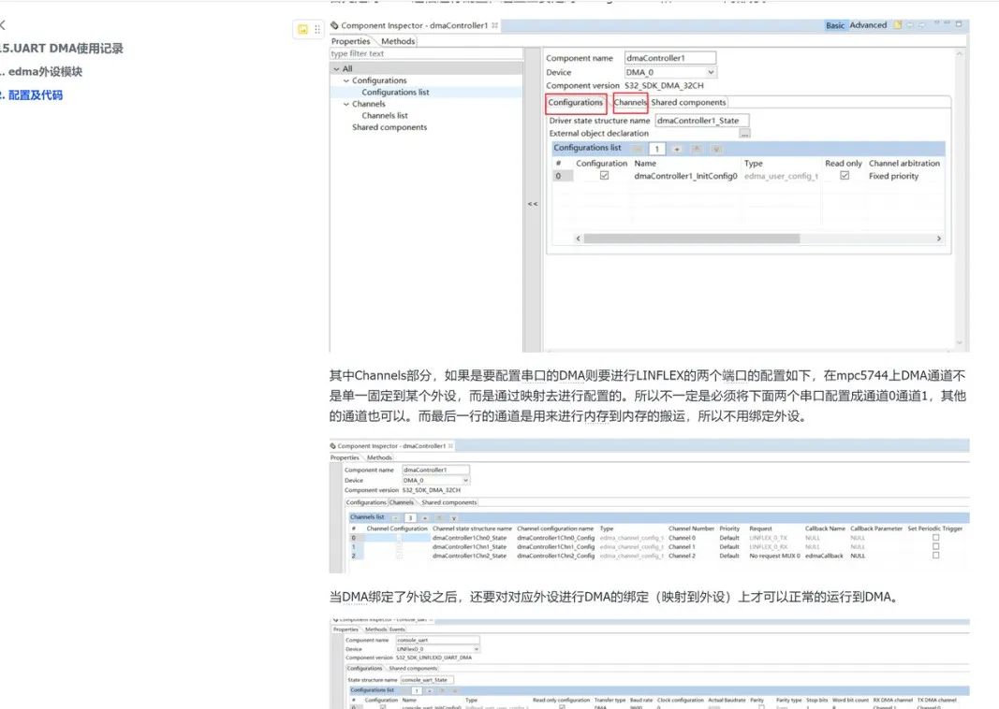This screenshot has width=999, height=709.
Task: Click the Component name field console_uart
Action: [x=437, y=641]
